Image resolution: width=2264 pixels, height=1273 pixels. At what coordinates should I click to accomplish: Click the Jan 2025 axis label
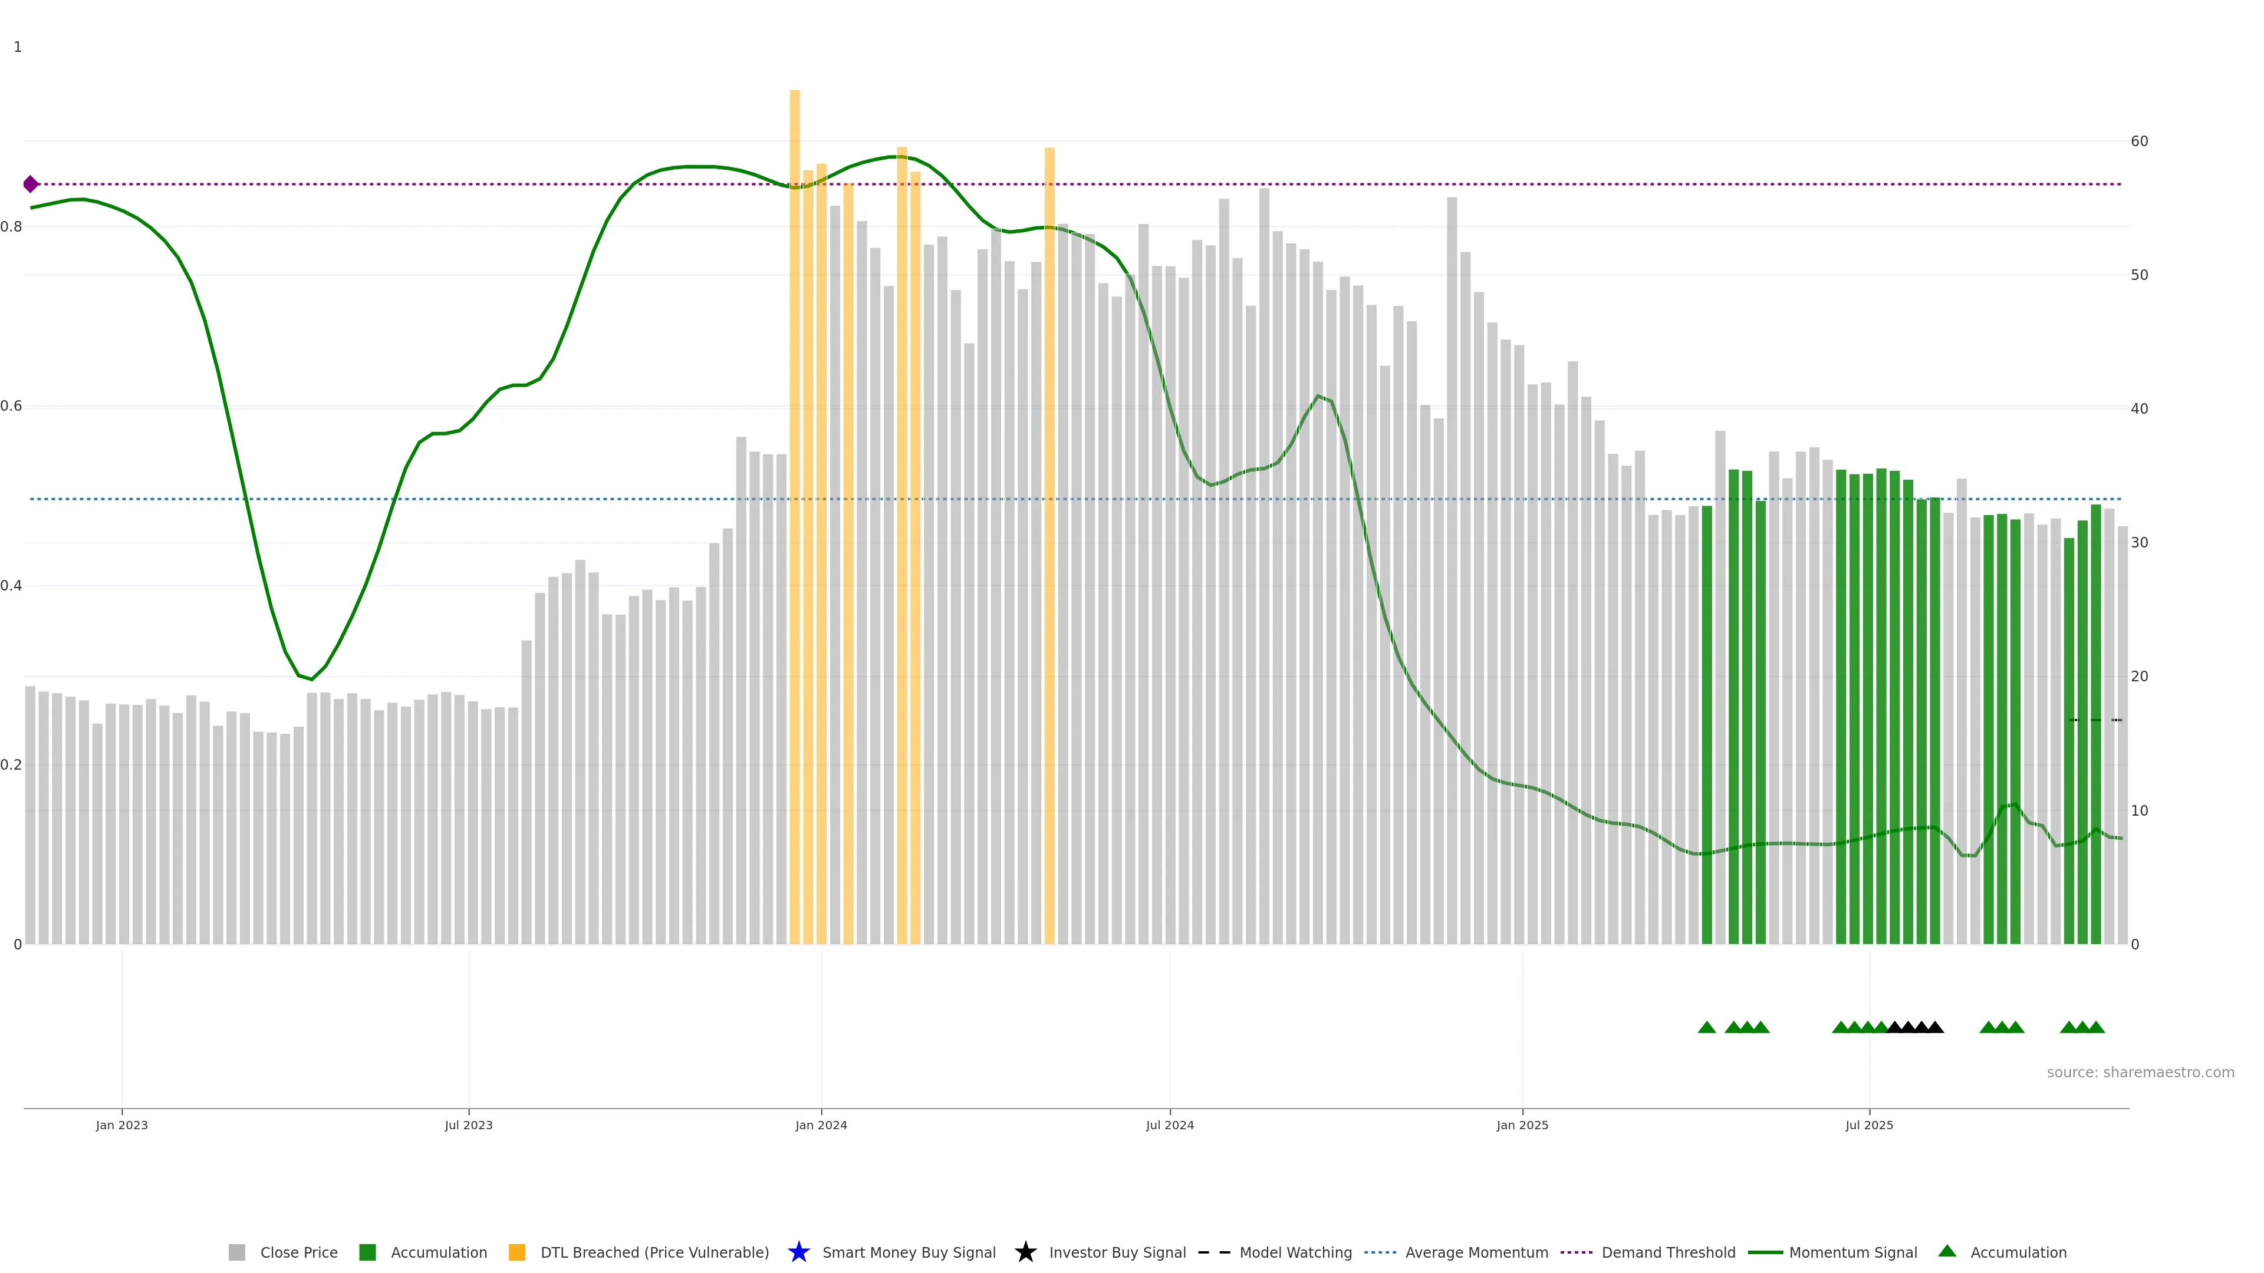[x=1522, y=1124]
